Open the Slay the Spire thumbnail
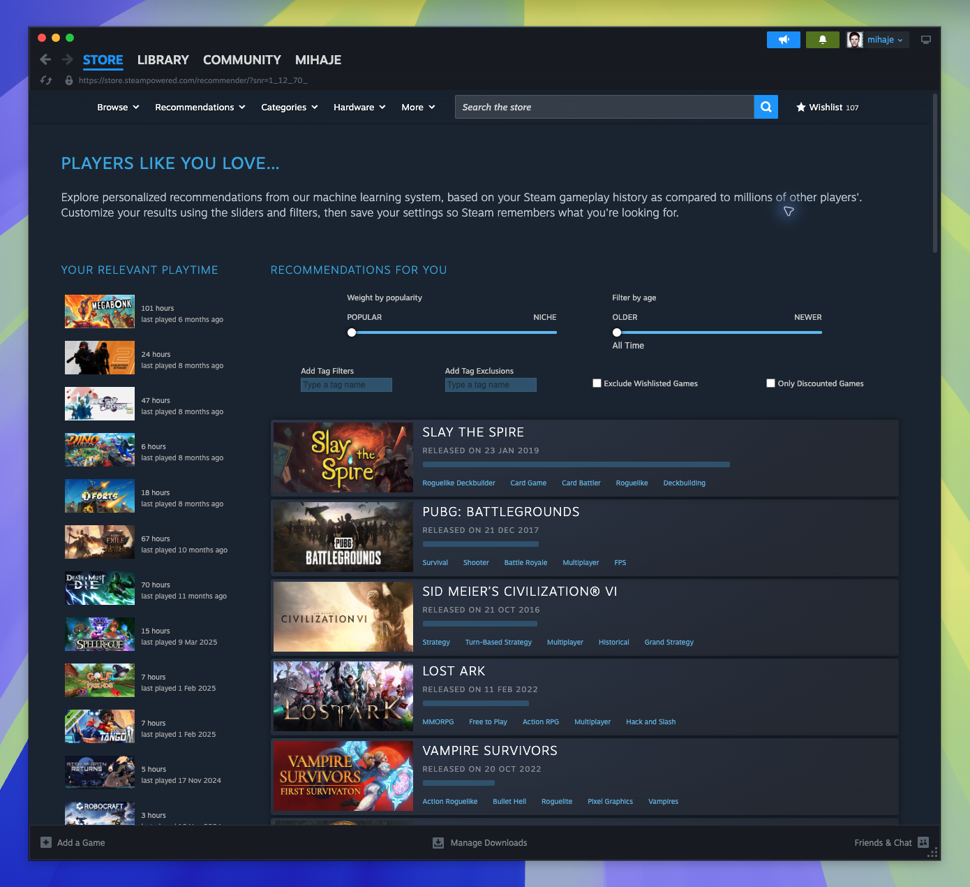This screenshot has height=887, width=970. click(343, 457)
